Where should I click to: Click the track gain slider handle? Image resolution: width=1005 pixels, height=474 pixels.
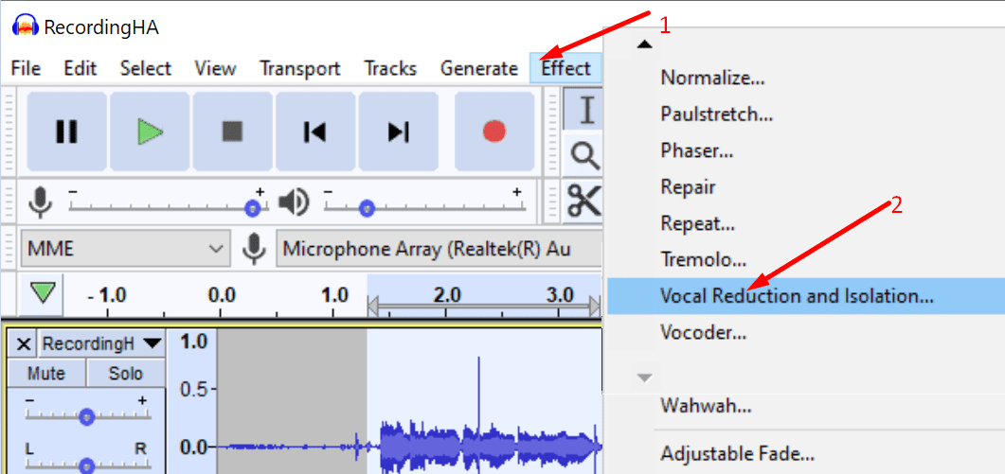coord(87,417)
